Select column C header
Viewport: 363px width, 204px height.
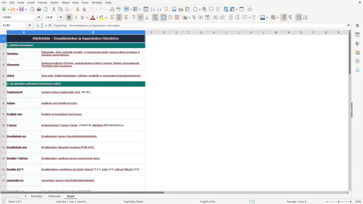point(151,32)
